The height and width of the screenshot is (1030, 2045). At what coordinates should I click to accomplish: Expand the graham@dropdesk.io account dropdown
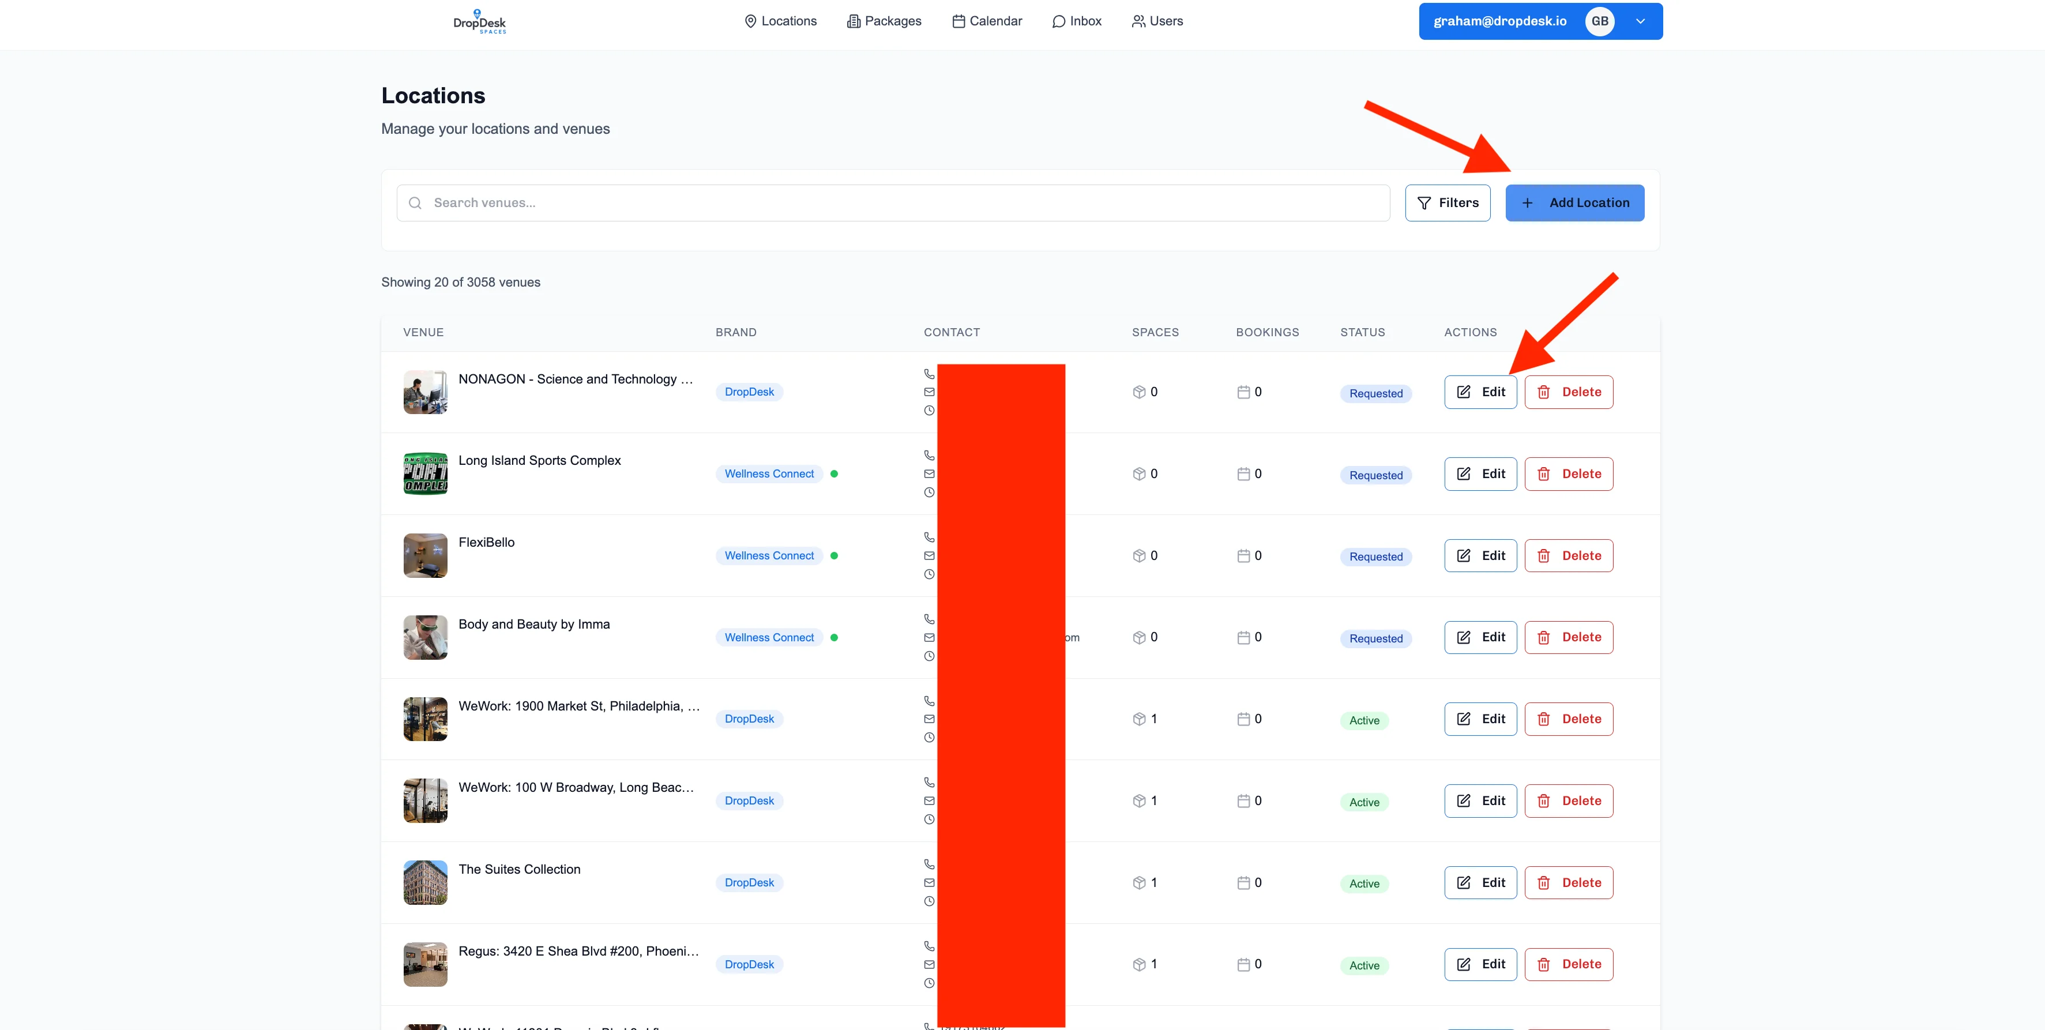click(1640, 21)
